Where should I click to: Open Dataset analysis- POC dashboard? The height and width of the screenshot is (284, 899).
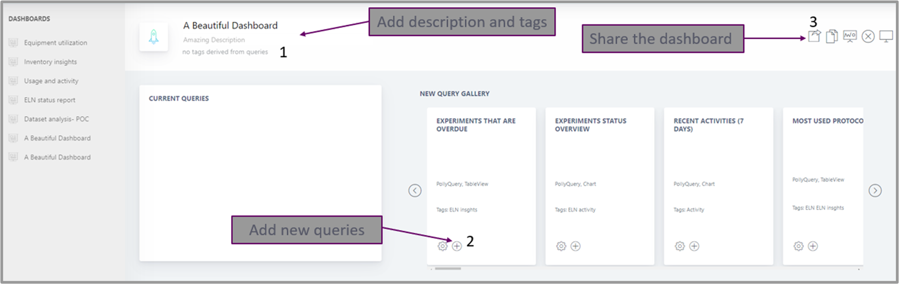click(x=56, y=119)
